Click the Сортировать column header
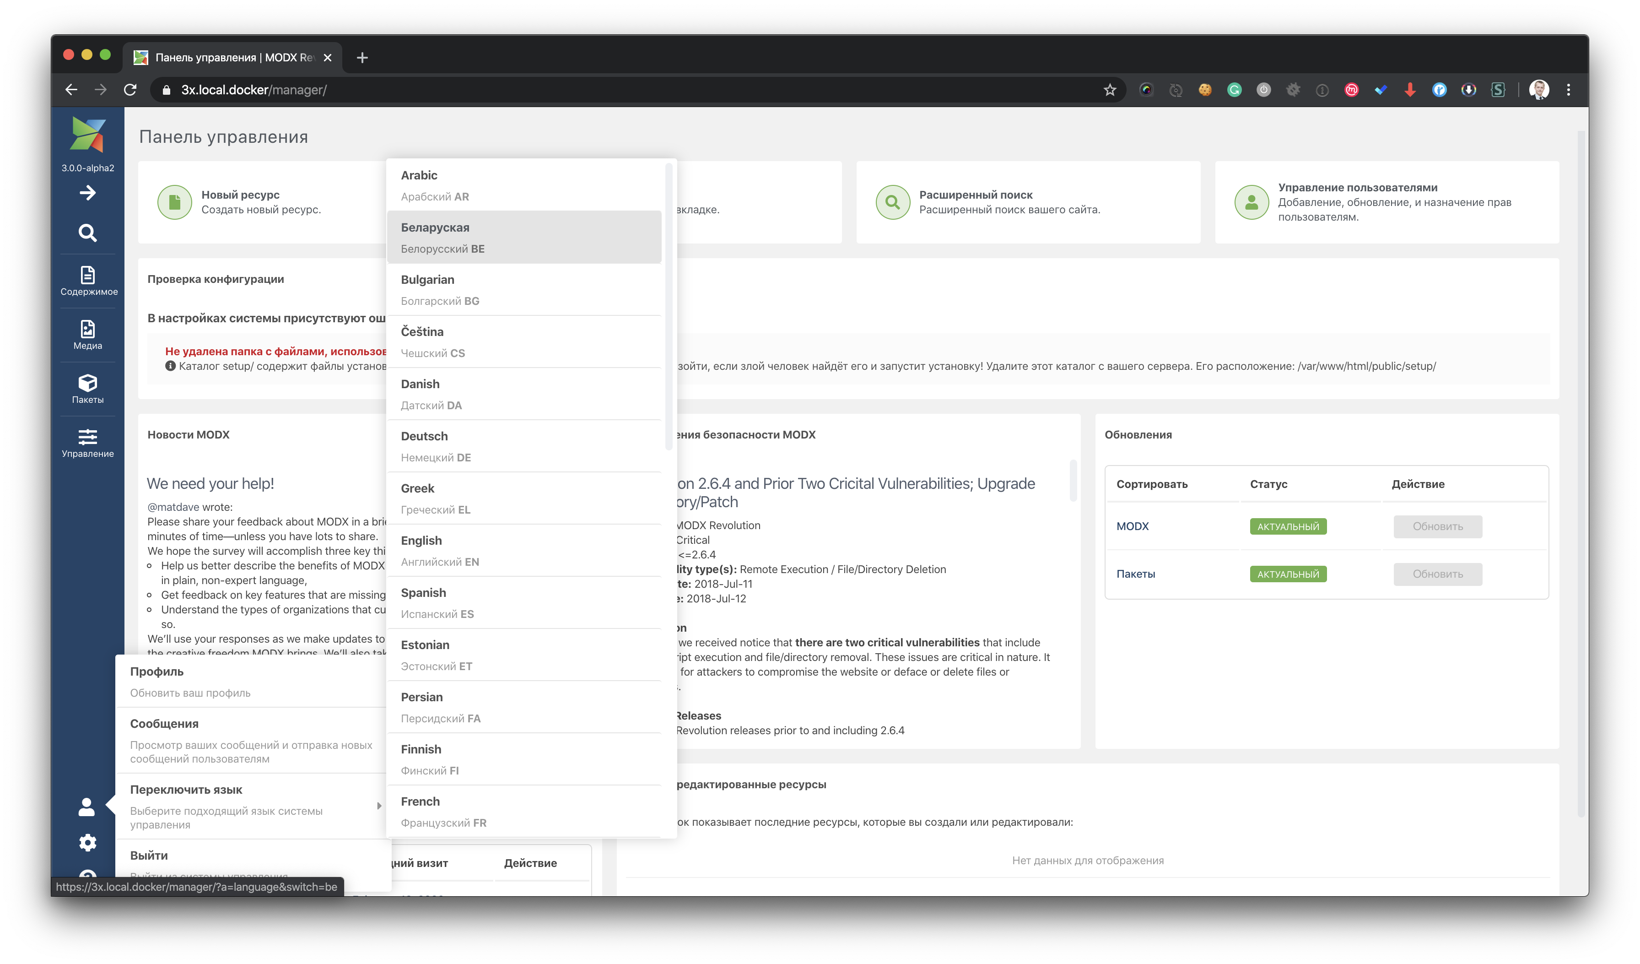This screenshot has height=964, width=1640. click(x=1151, y=484)
